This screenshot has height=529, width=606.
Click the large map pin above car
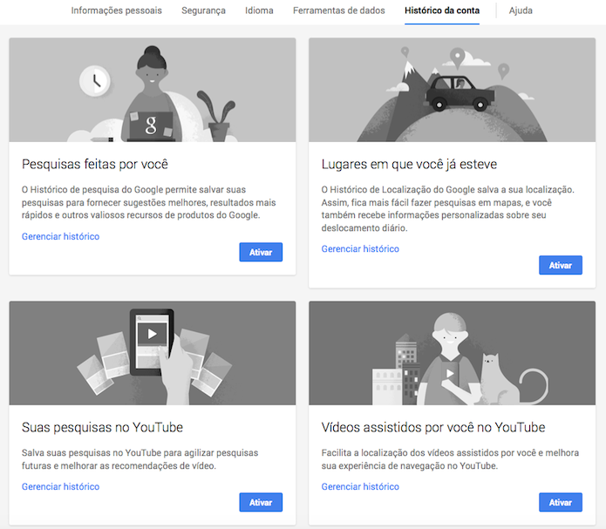(x=457, y=58)
